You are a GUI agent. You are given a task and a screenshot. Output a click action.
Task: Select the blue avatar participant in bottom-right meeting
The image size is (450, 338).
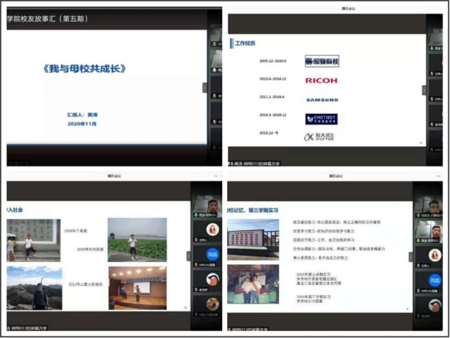coord(435,279)
